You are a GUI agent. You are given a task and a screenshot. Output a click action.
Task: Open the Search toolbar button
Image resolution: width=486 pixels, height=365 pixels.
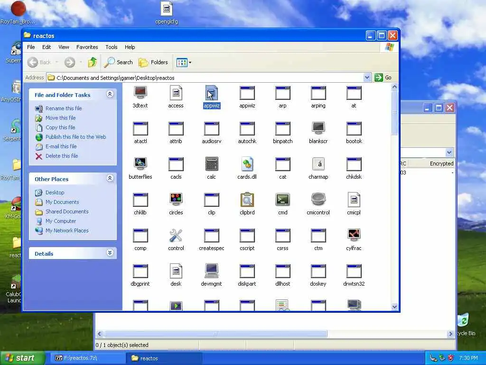click(118, 62)
